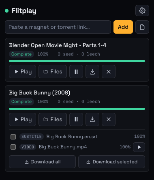Image resolution: width=154 pixels, height=180 pixels.
Task: Click the VIDEO tag label
Action: 28,147
